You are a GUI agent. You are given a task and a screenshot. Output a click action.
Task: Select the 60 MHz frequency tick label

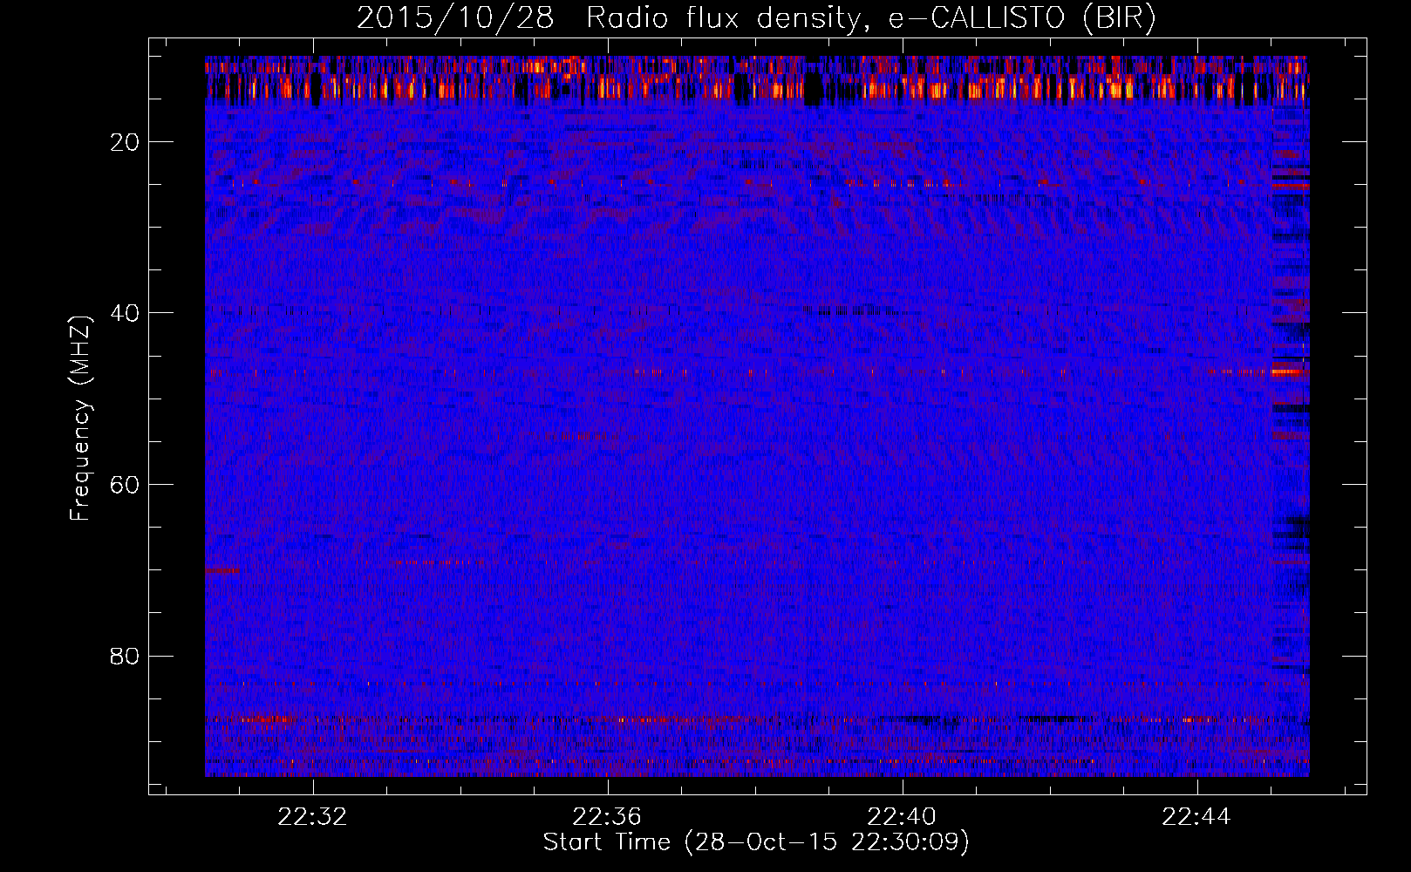point(125,485)
